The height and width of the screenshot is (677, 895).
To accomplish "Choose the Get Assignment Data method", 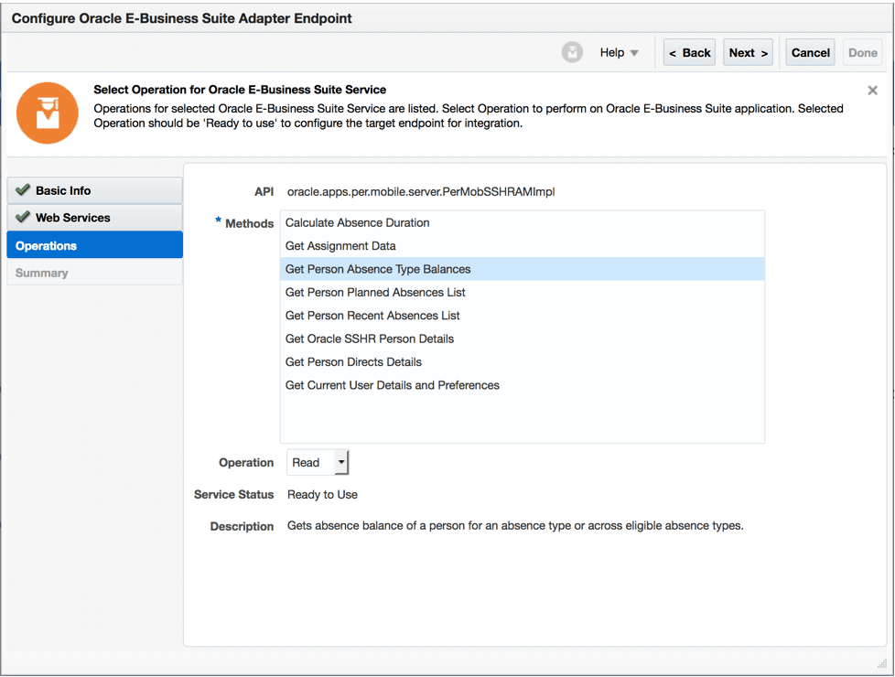I will pos(340,245).
